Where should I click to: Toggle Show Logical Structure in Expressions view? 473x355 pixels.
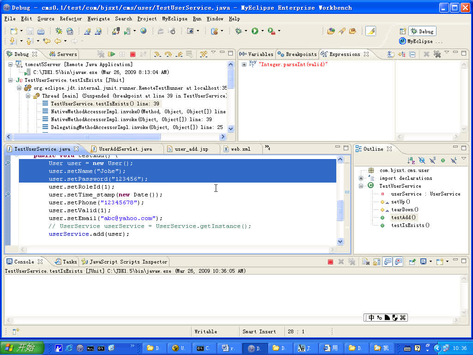tap(401, 55)
